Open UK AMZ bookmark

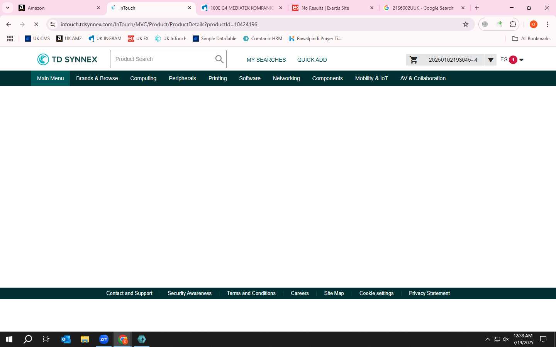click(69, 39)
